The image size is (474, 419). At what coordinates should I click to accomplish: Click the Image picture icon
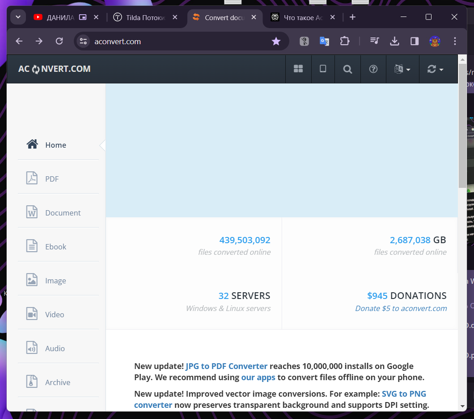[32, 280]
